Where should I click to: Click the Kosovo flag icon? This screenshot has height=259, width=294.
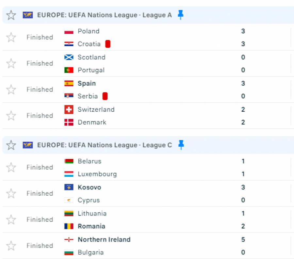coord(69,187)
